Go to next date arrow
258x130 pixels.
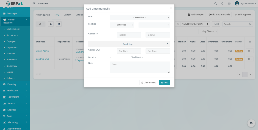click(x=208, y=24)
